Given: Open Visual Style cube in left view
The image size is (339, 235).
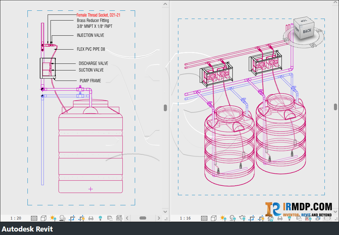Looking at the screenshot, I should coord(44,218).
